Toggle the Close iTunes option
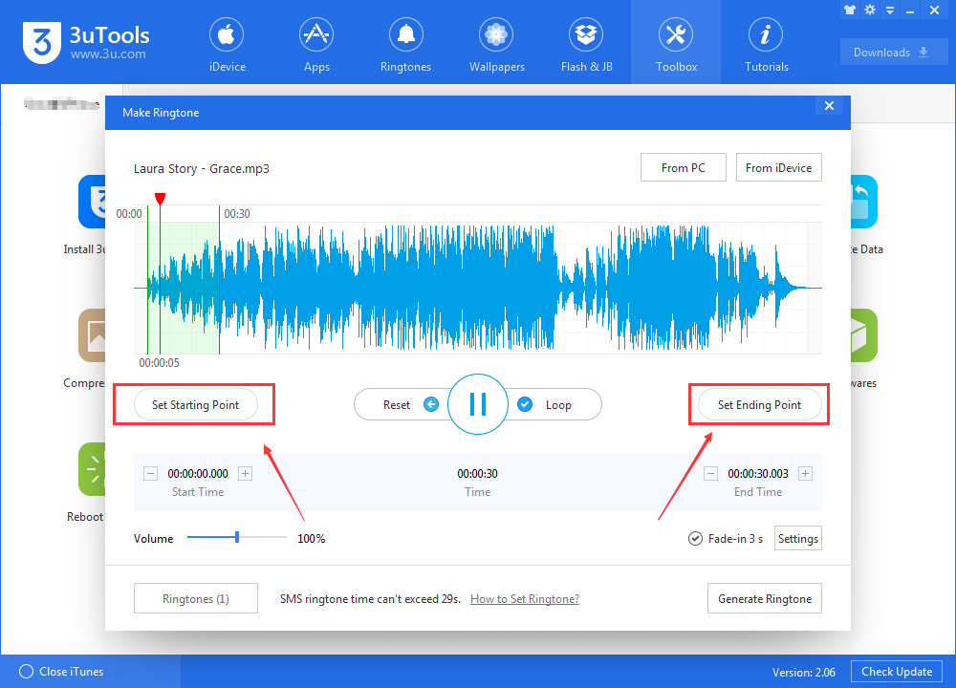Image resolution: width=956 pixels, height=688 pixels. [x=26, y=672]
